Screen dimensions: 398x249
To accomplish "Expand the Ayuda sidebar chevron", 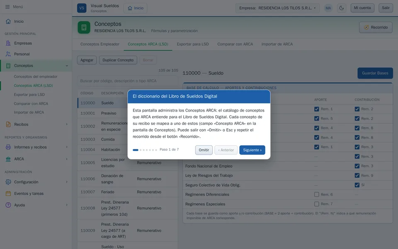I will pos(67,205).
